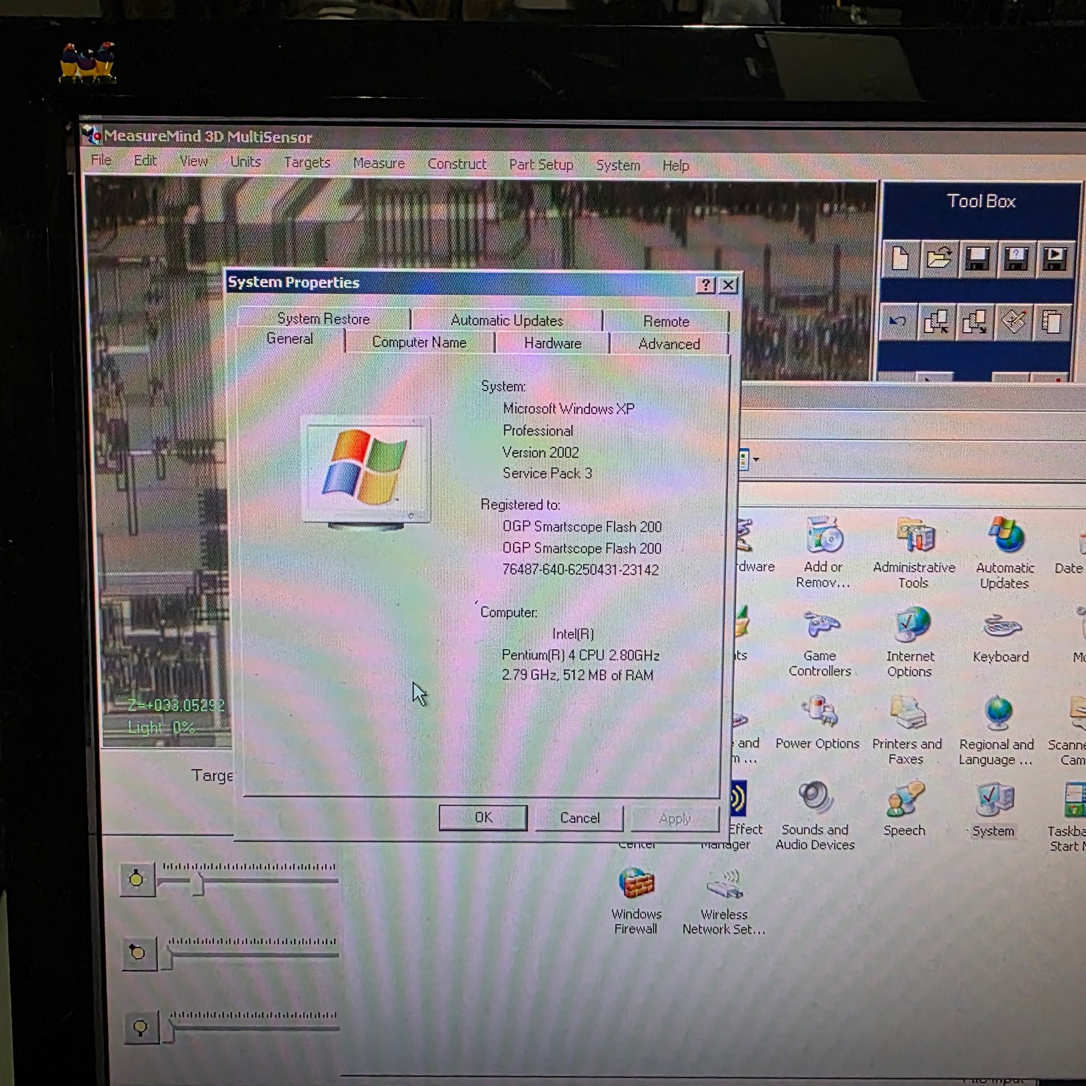This screenshot has height=1086, width=1086.
Task: Click the top light bulb illumination button
Action: pyautogui.click(x=136, y=879)
